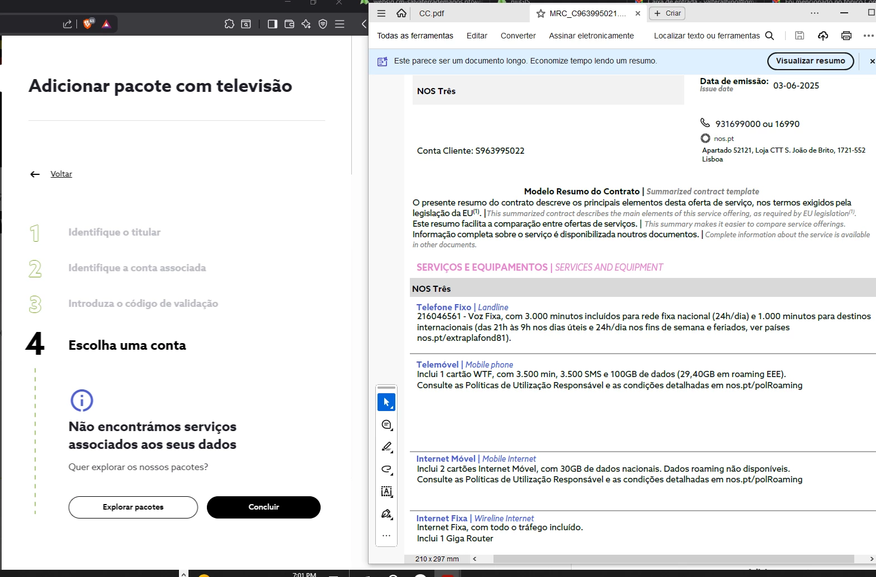The image size is (876, 577).
Task: Open the Brave Wallet icon
Action: point(289,24)
